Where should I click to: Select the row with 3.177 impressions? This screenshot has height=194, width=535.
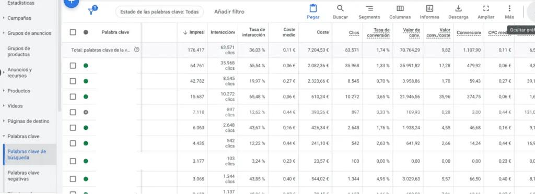[73, 161]
